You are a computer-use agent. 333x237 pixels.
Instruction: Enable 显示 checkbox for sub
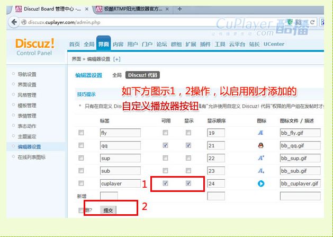[188, 171]
